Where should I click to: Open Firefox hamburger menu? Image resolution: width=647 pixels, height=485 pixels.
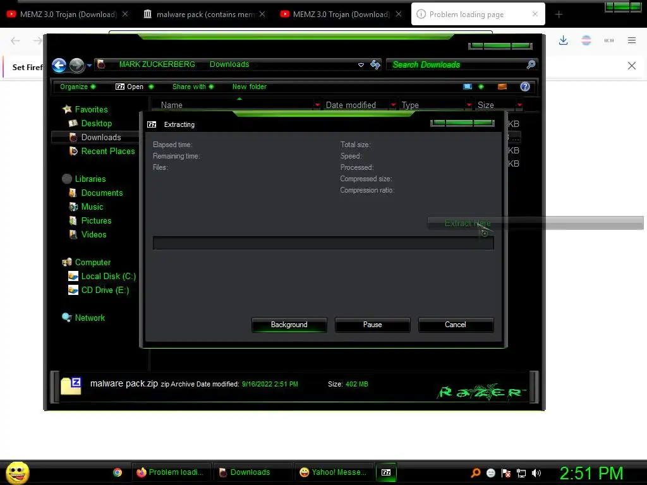click(632, 40)
